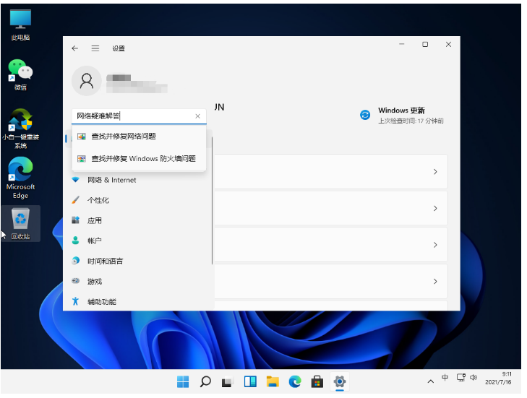Click the back arrow in Settings
This screenshot has width=527, height=398.
click(74, 48)
